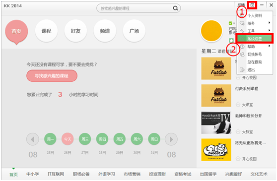This screenshot has height=181, width=277.
Task: Click 大课堂 classroom link
Action: click(x=247, y=105)
